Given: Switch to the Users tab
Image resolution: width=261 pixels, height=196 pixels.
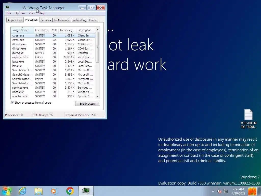Looking at the screenshot, I should [93, 20].
